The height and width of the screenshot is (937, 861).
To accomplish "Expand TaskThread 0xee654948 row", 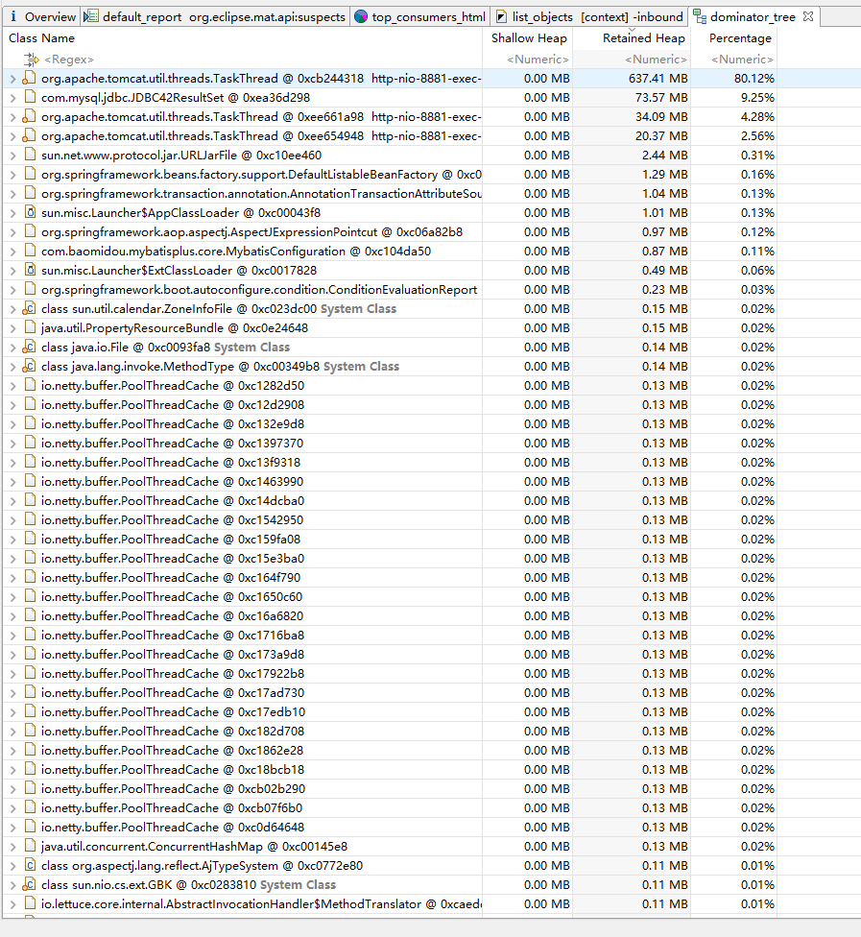I will coord(12,136).
